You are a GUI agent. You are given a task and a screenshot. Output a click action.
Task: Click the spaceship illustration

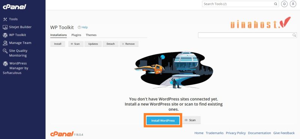click(174, 70)
